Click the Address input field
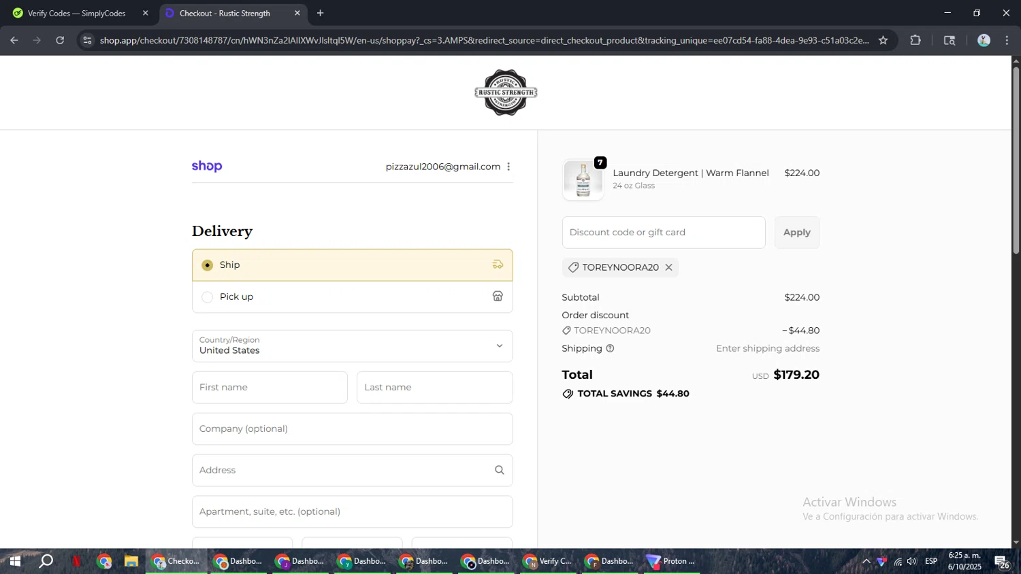Screen dimensions: 1021x574 pos(352,470)
